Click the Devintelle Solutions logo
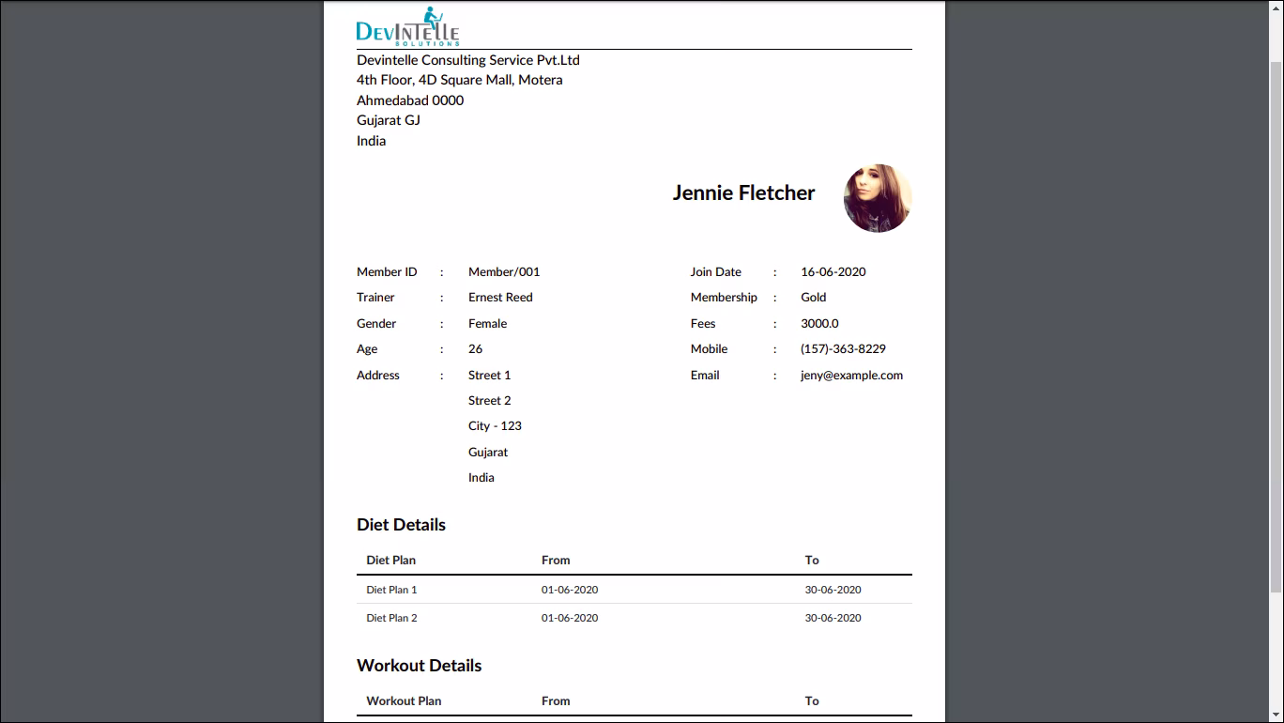The height and width of the screenshot is (723, 1284). 407,25
